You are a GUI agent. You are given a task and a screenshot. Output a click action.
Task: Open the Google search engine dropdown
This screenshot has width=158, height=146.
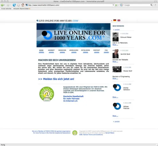click(x=122, y=5)
